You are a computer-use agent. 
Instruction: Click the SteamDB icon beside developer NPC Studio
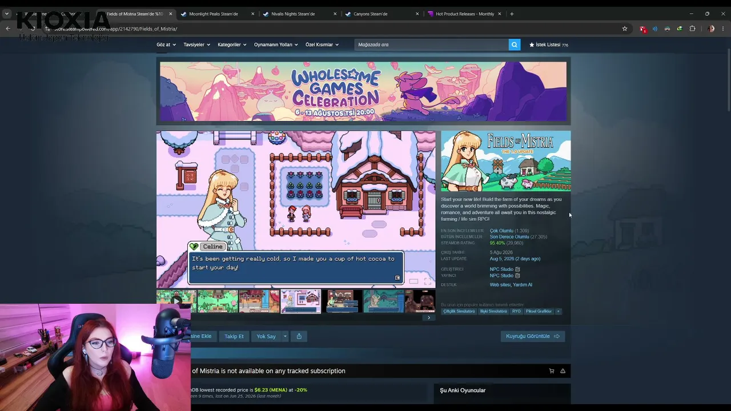[x=517, y=269]
